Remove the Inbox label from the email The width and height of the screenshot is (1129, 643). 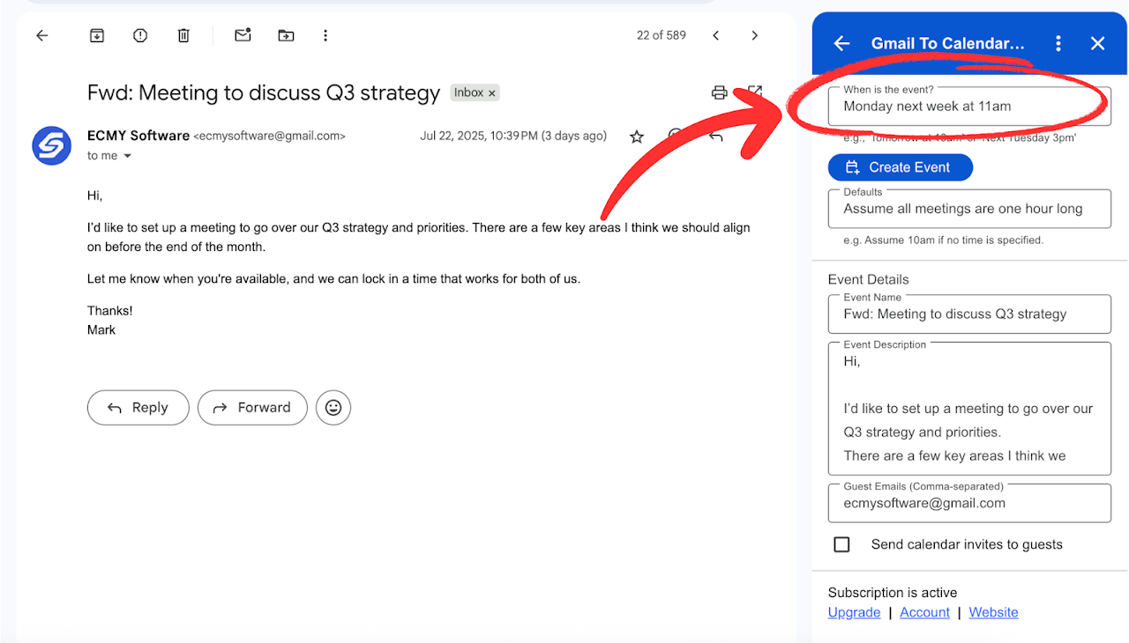pyautogui.click(x=491, y=92)
